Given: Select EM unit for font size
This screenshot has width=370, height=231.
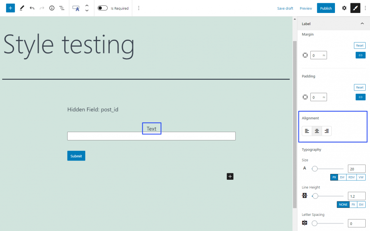Looking at the screenshot, I should coord(342,177).
